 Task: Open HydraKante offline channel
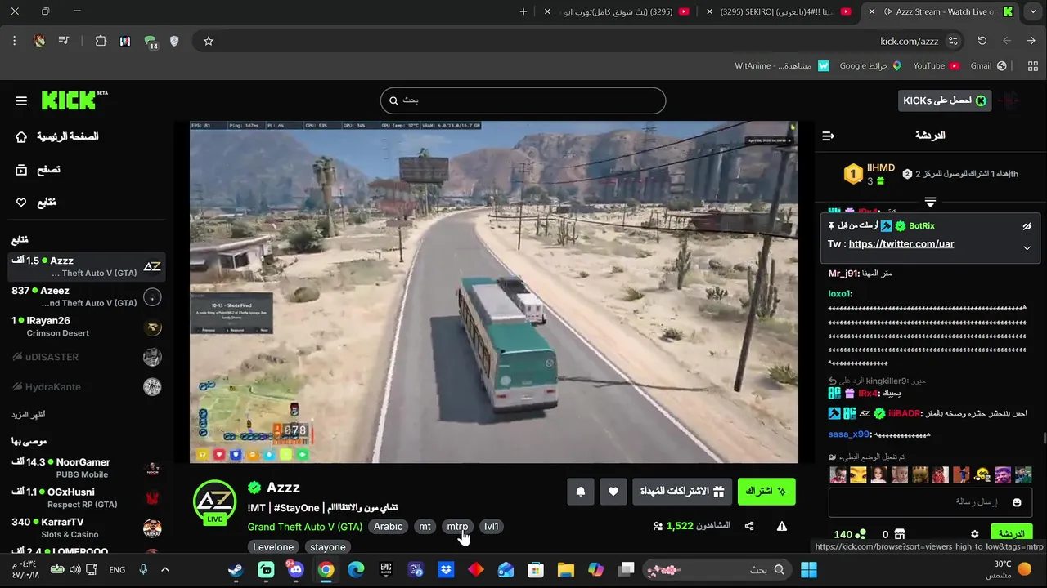pos(87,386)
